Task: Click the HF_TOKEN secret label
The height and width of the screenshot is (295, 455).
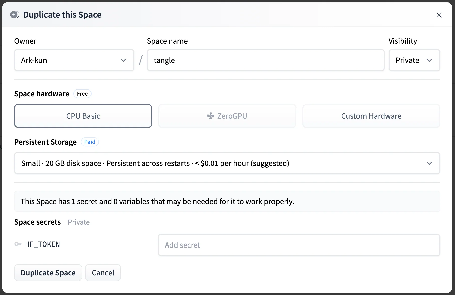Action: tap(42, 244)
